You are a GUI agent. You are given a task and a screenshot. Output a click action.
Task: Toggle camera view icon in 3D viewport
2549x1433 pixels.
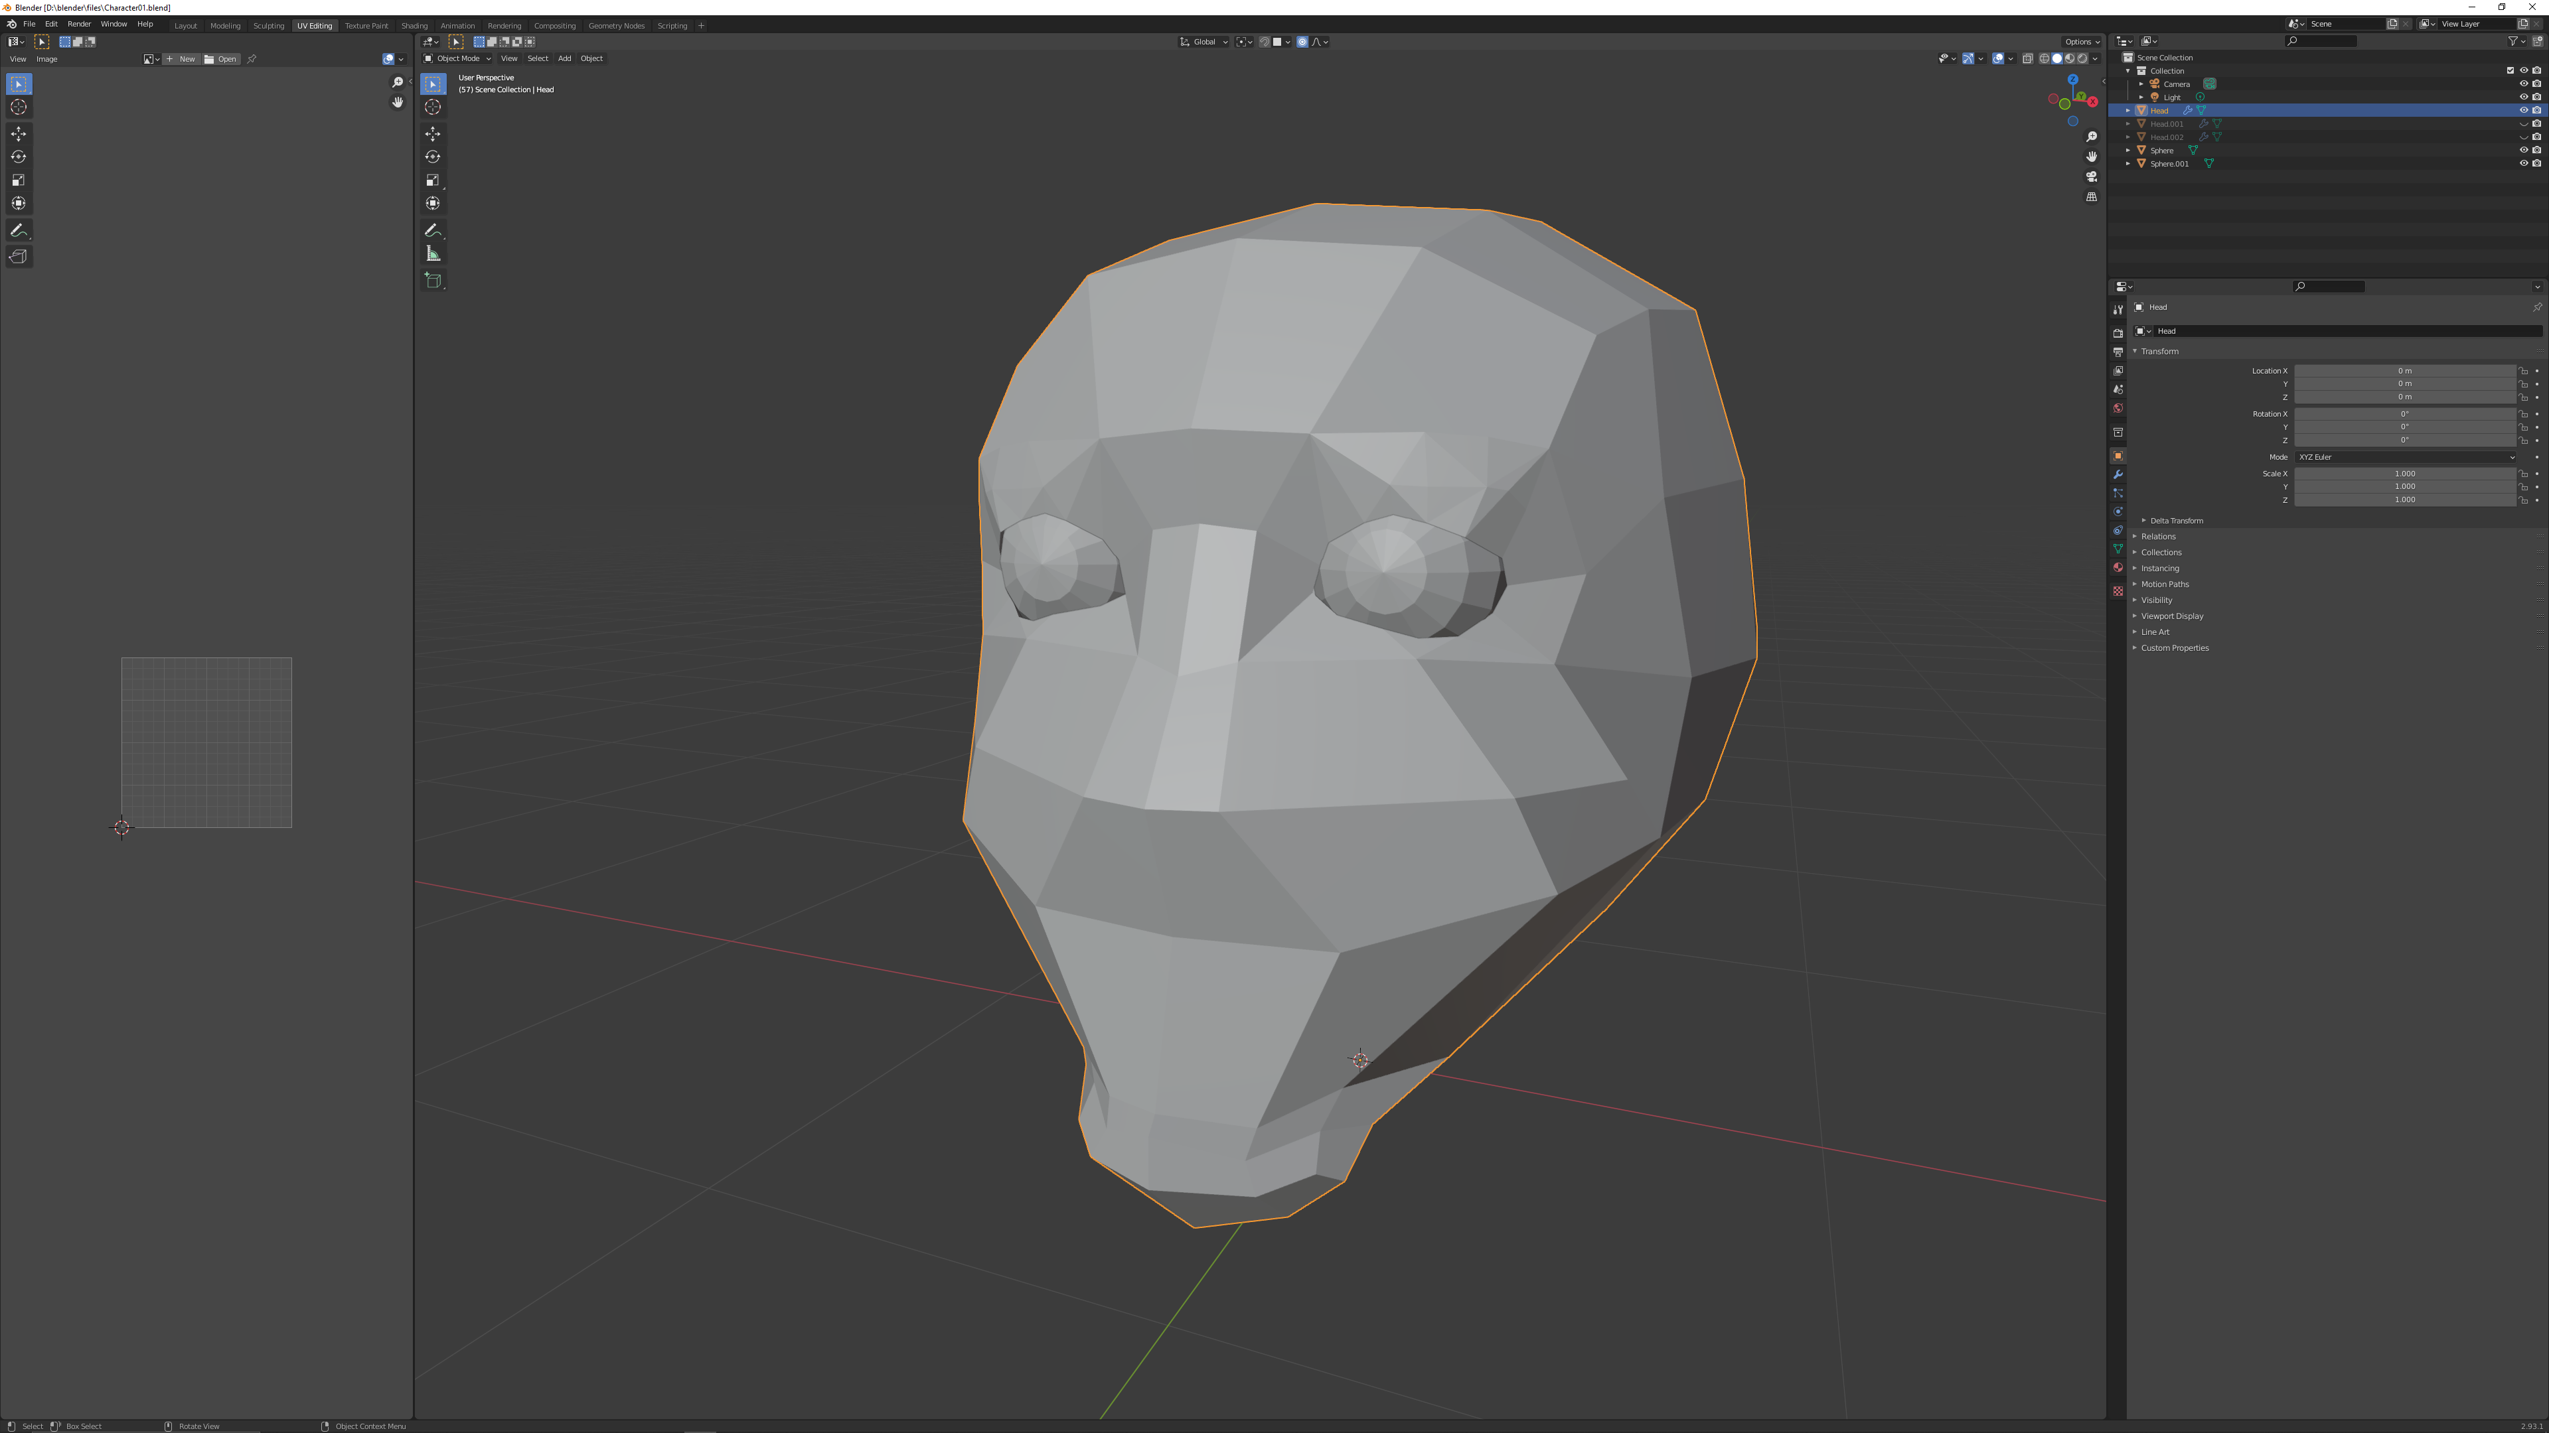pos(2091,176)
